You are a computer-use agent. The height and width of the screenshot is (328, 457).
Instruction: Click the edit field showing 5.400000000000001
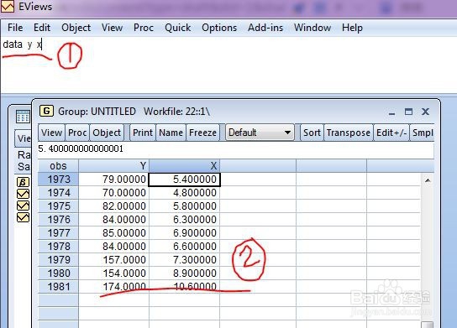pyautogui.click(x=235, y=149)
